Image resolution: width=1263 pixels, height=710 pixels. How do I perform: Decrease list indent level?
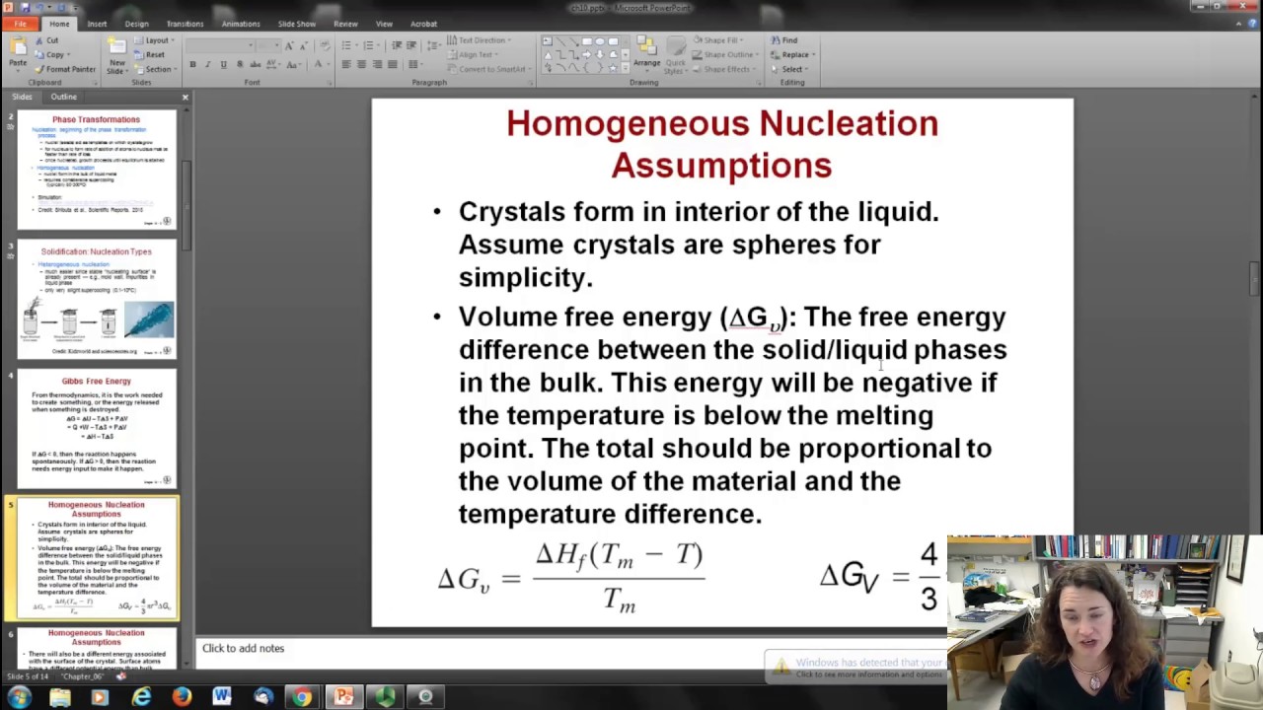pos(397,45)
